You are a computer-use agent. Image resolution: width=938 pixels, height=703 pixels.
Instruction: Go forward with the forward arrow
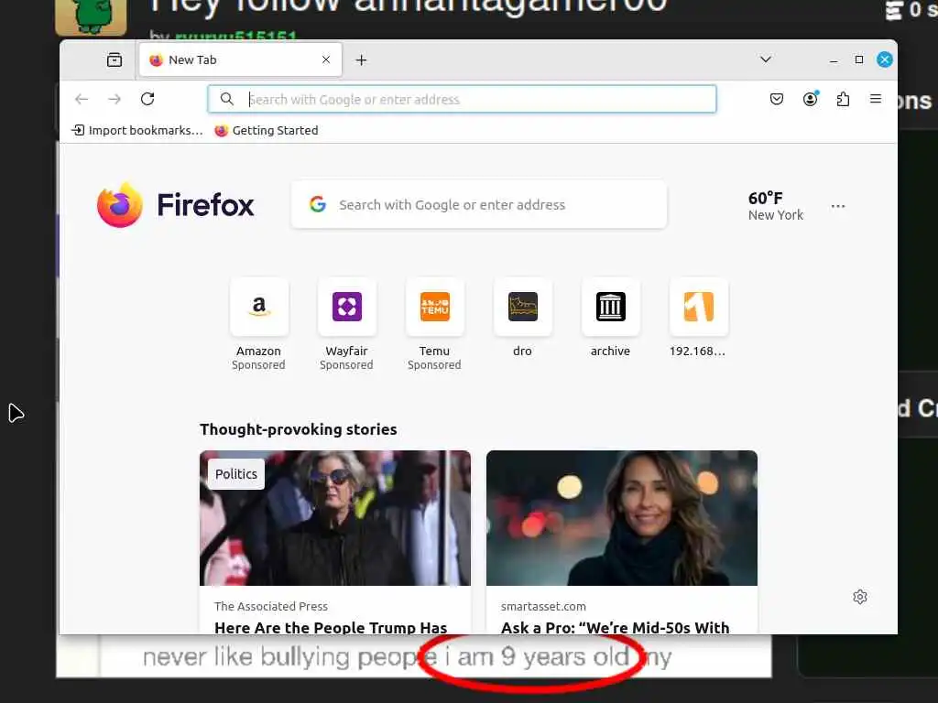click(115, 99)
